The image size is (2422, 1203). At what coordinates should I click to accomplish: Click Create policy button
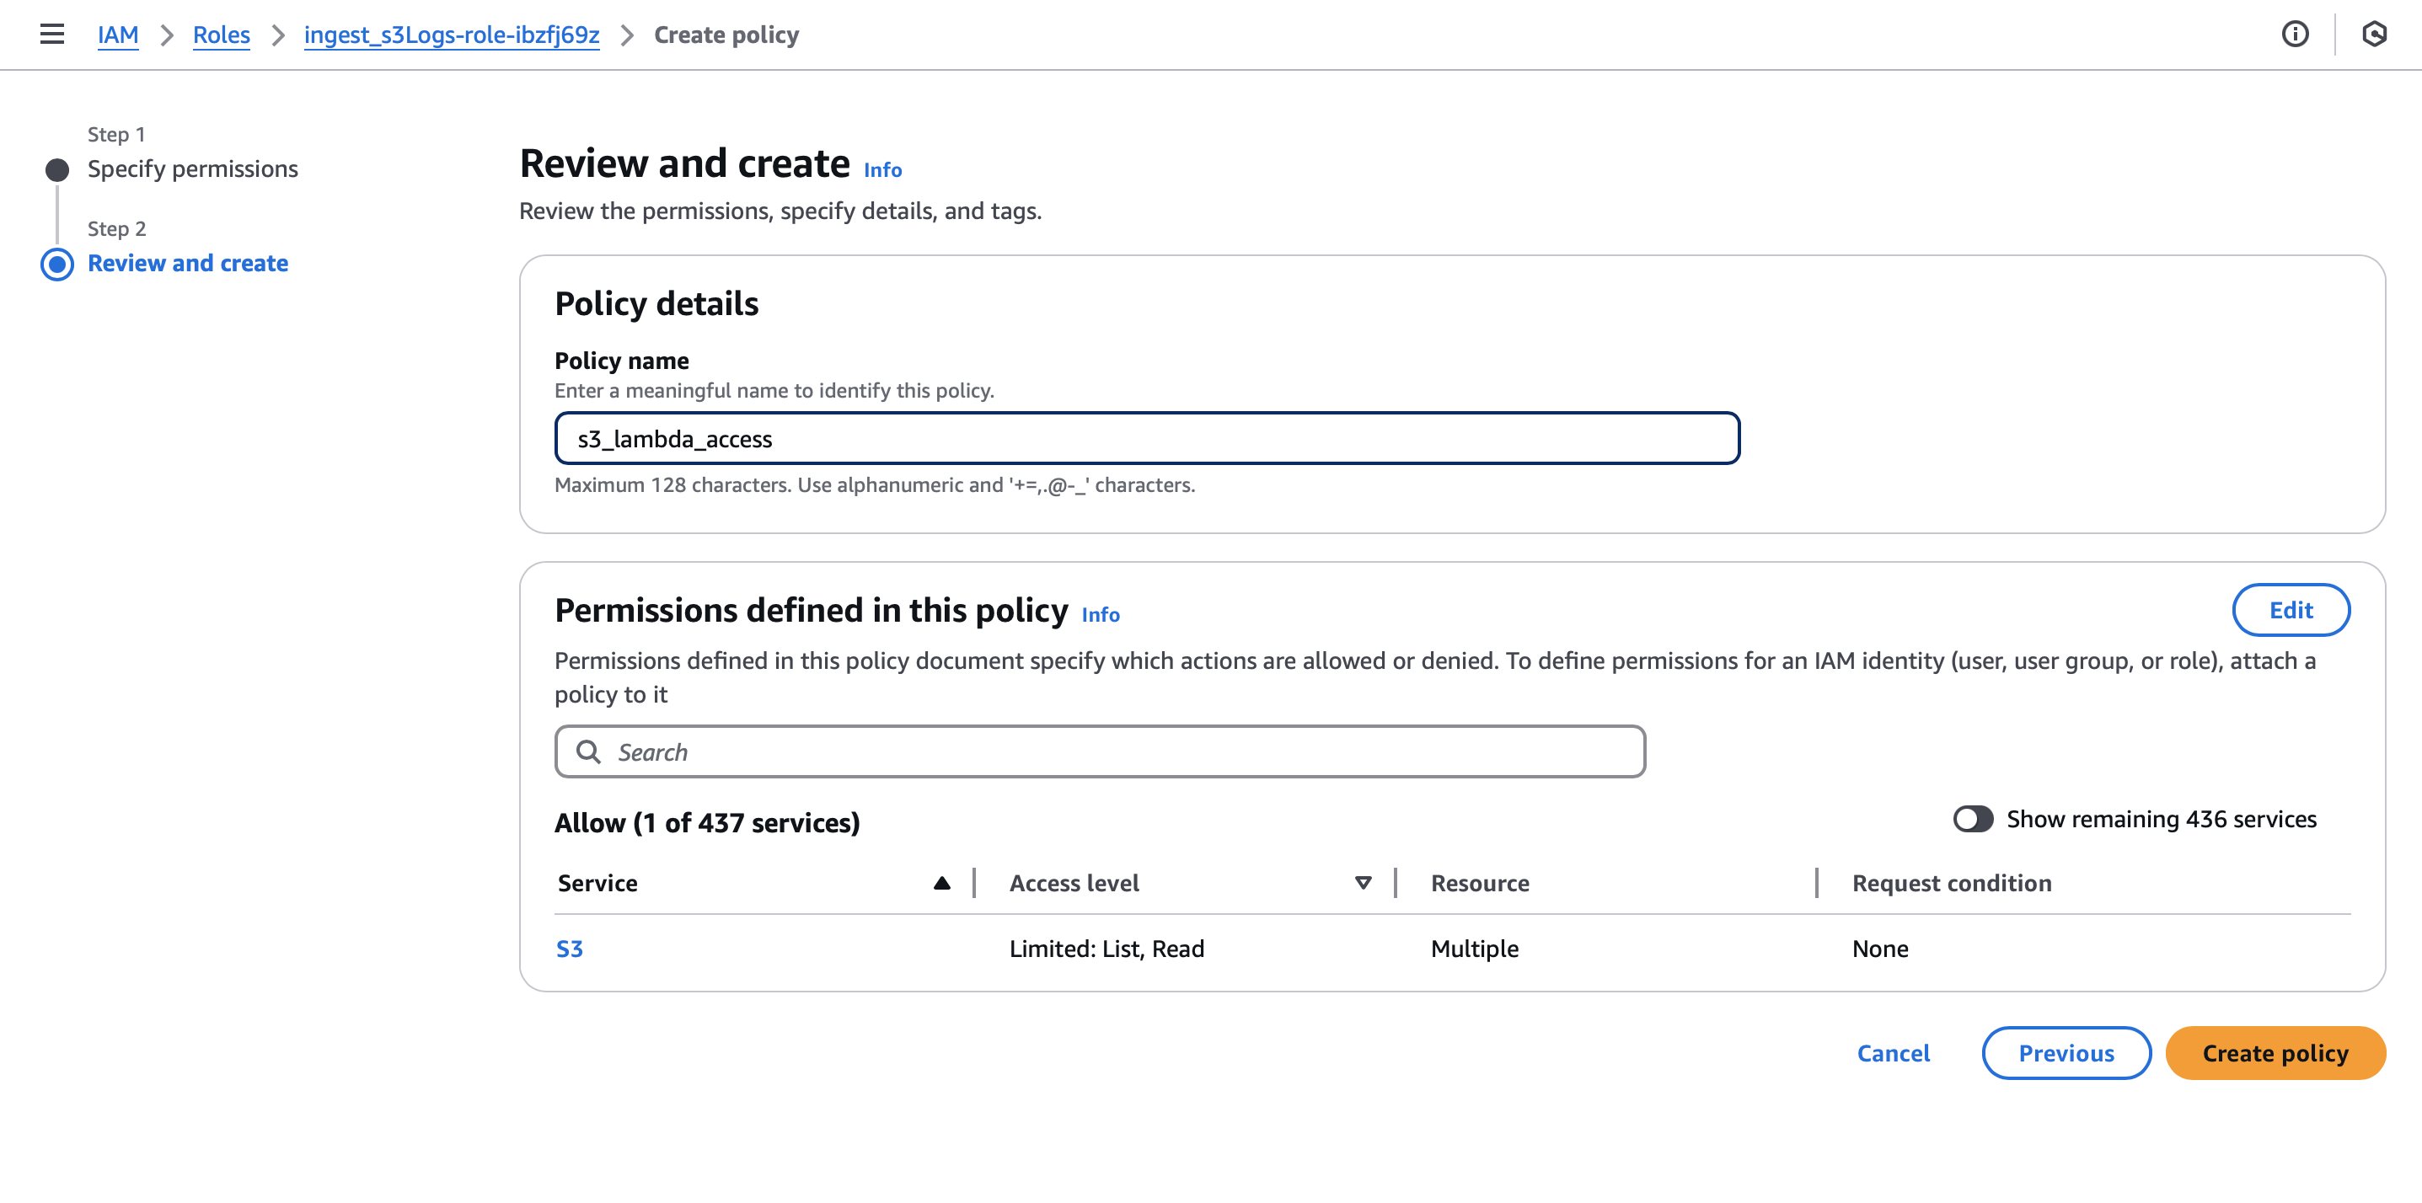(x=2275, y=1053)
